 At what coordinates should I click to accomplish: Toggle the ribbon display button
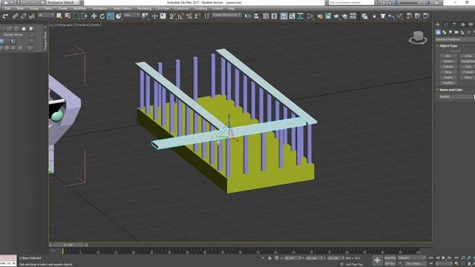(x=284, y=16)
